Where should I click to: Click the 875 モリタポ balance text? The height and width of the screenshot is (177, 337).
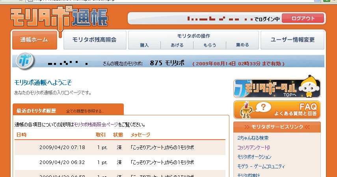[x=167, y=63]
